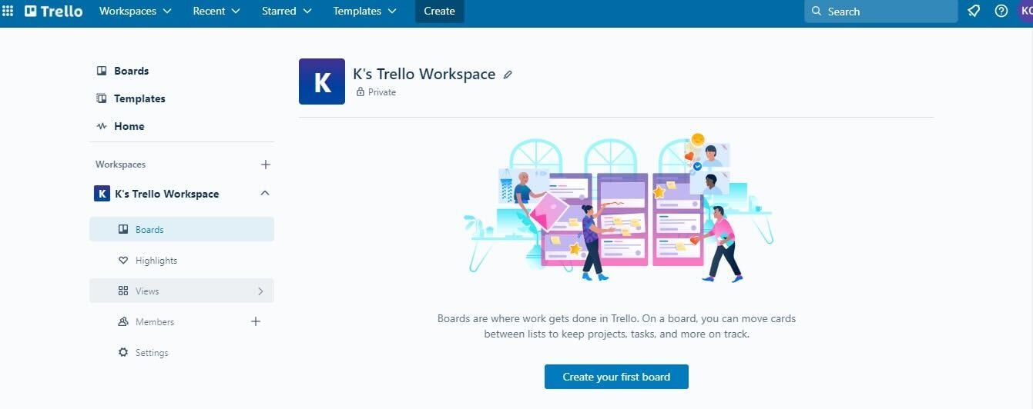Open the Templates dropdown in top bar
The width and height of the screenshot is (1033, 409).
[365, 11]
